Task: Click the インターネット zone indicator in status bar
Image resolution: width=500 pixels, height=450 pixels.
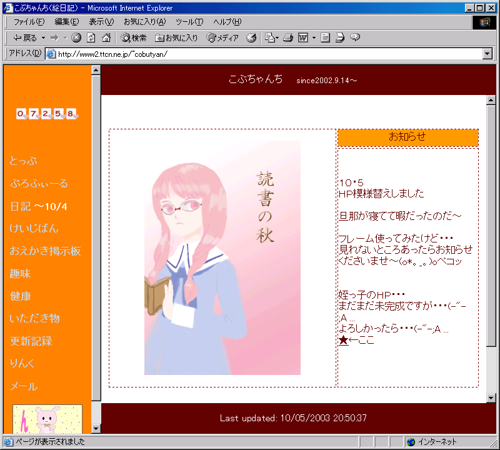Action: pyautogui.click(x=432, y=442)
